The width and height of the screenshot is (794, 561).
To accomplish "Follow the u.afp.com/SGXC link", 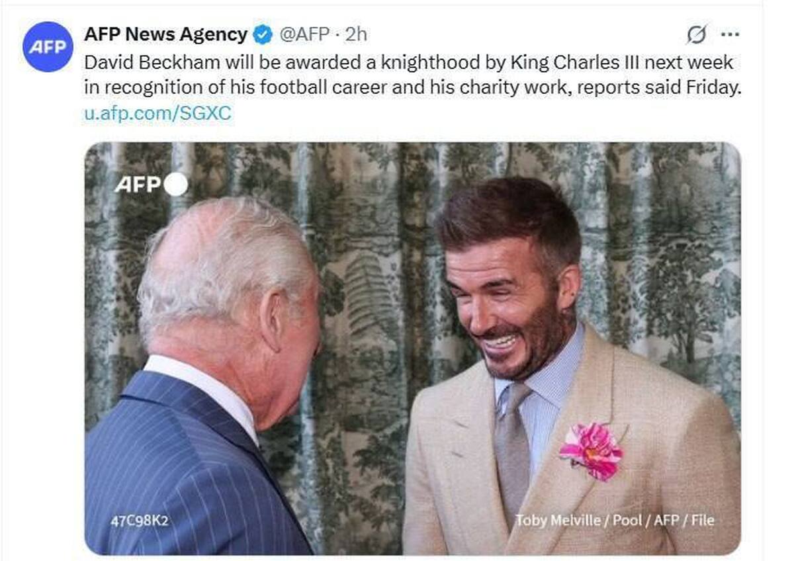I will tap(157, 113).
